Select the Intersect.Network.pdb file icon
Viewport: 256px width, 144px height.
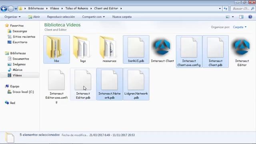coord(109,80)
